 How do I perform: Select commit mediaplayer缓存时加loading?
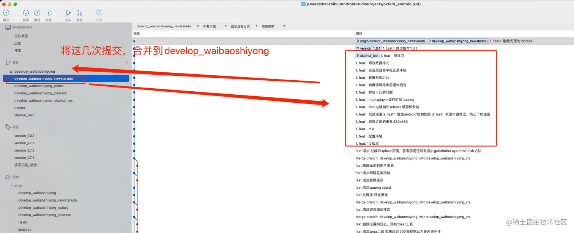(x=385, y=100)
